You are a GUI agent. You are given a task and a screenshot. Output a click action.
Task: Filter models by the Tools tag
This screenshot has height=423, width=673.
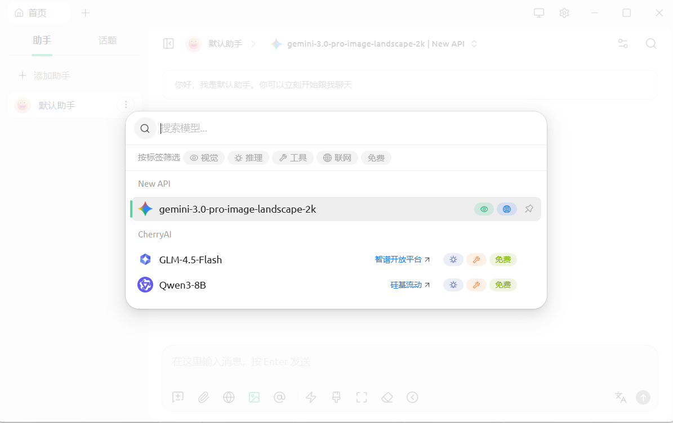(x=293, y=157)
